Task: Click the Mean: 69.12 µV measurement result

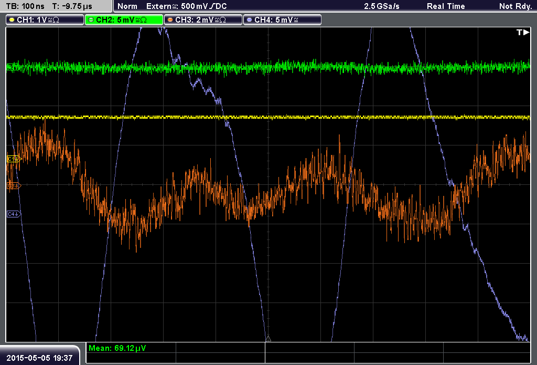Action: pyautogui.click(x=117, y=348)
